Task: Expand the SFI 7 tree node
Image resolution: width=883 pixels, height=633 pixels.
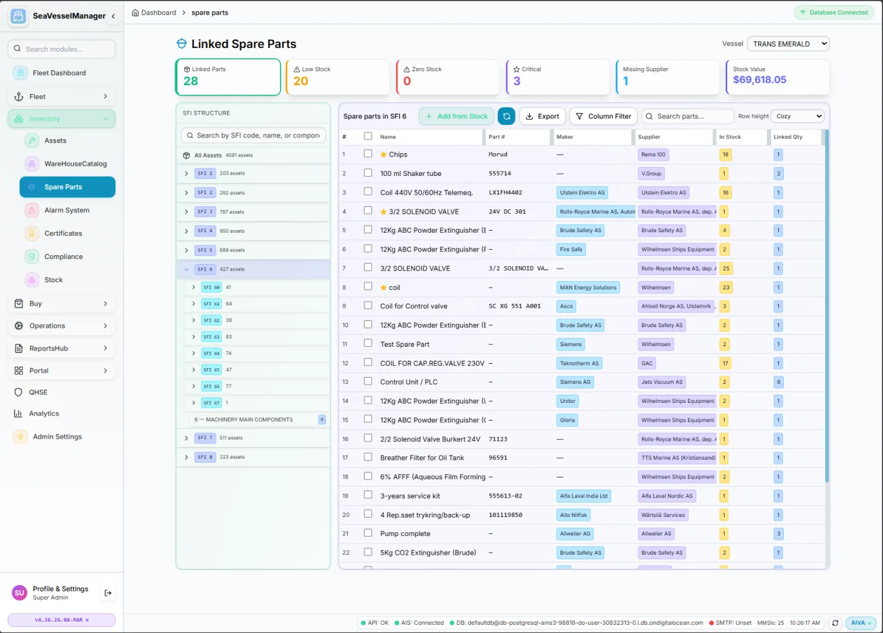Action: (x=185, y=438)
